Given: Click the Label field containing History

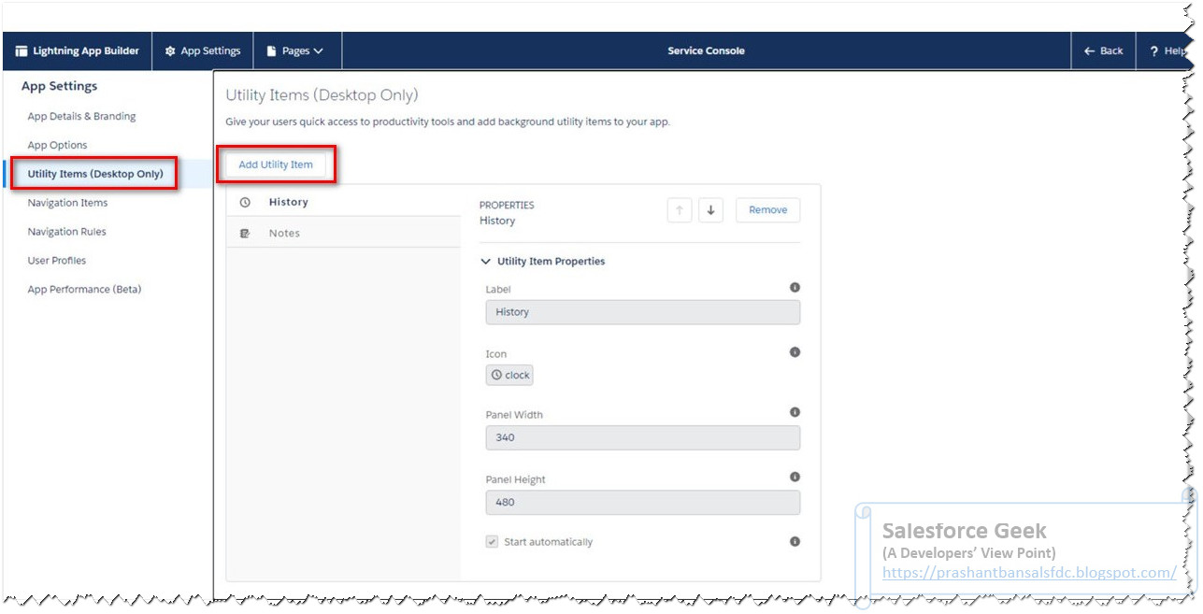Looking at the screenshot, I should pyautogui.click(x=643, y=312).
